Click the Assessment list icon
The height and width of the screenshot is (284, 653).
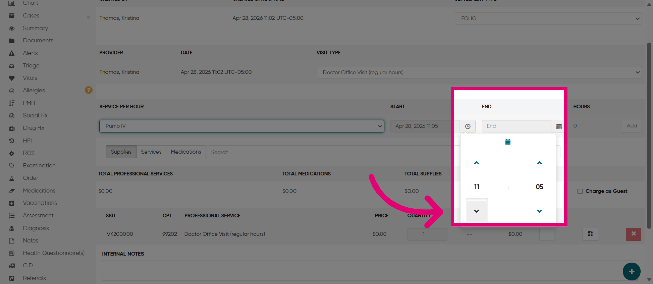tap(12, 216)
